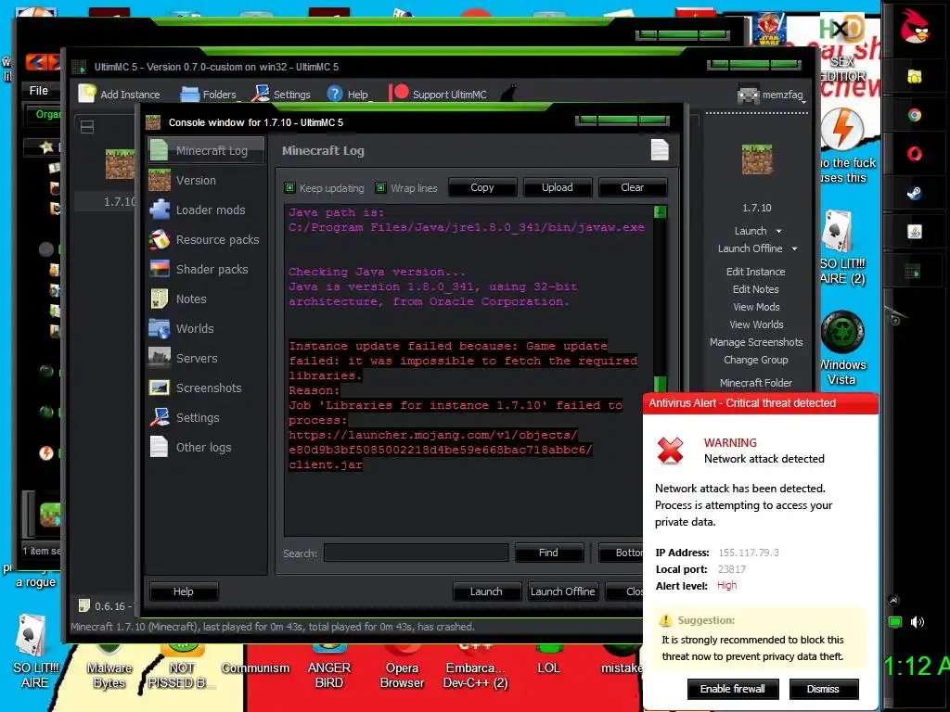
Task: Copy the Minecraft log
Action: tap(482, 187)
